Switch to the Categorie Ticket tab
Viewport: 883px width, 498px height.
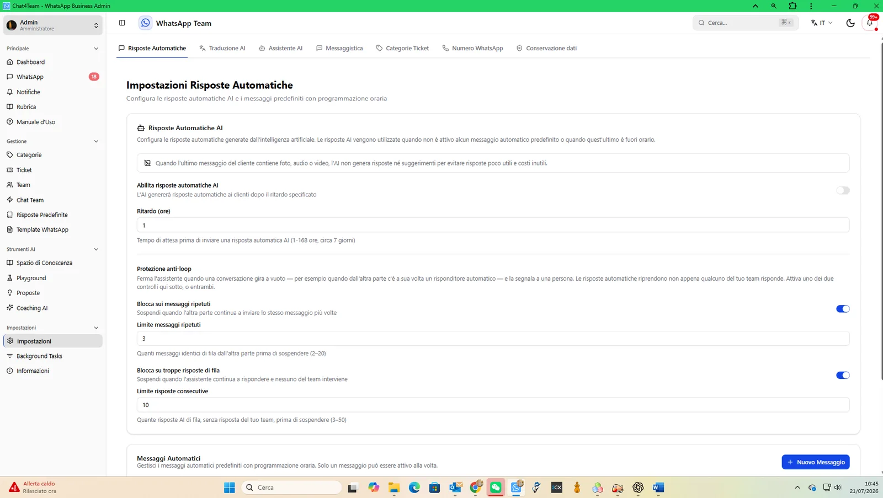[x=402, y=49]
